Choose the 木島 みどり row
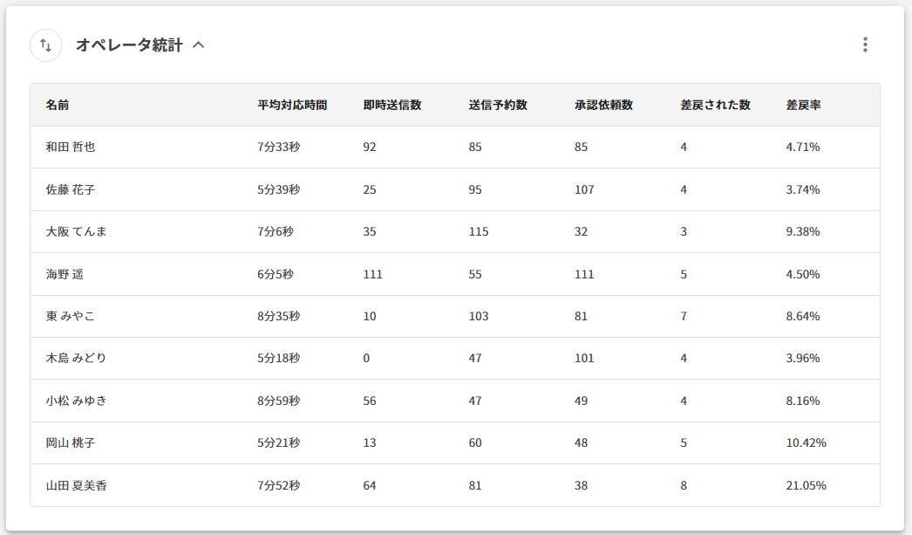Viewport: 912px width, 535px height. pyautogui.click(x=77, y=359)
